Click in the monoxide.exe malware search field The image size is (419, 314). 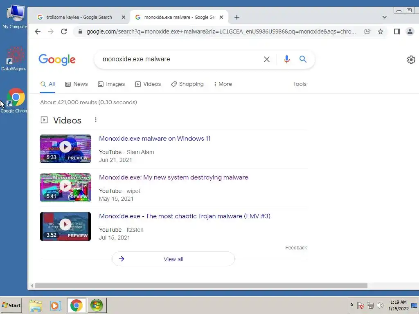click(x=179, y=59)
